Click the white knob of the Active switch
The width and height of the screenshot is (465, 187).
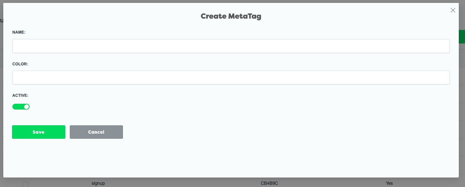26,107
